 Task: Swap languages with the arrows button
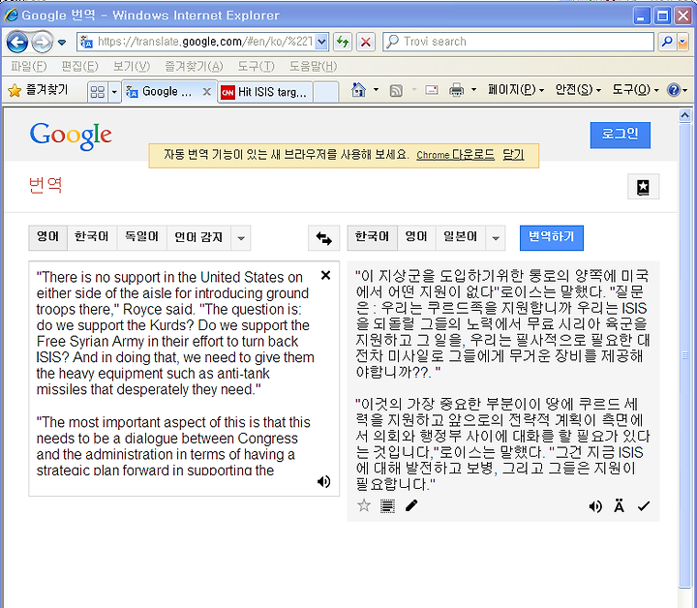pyautogui.click(x=324, y=238)
